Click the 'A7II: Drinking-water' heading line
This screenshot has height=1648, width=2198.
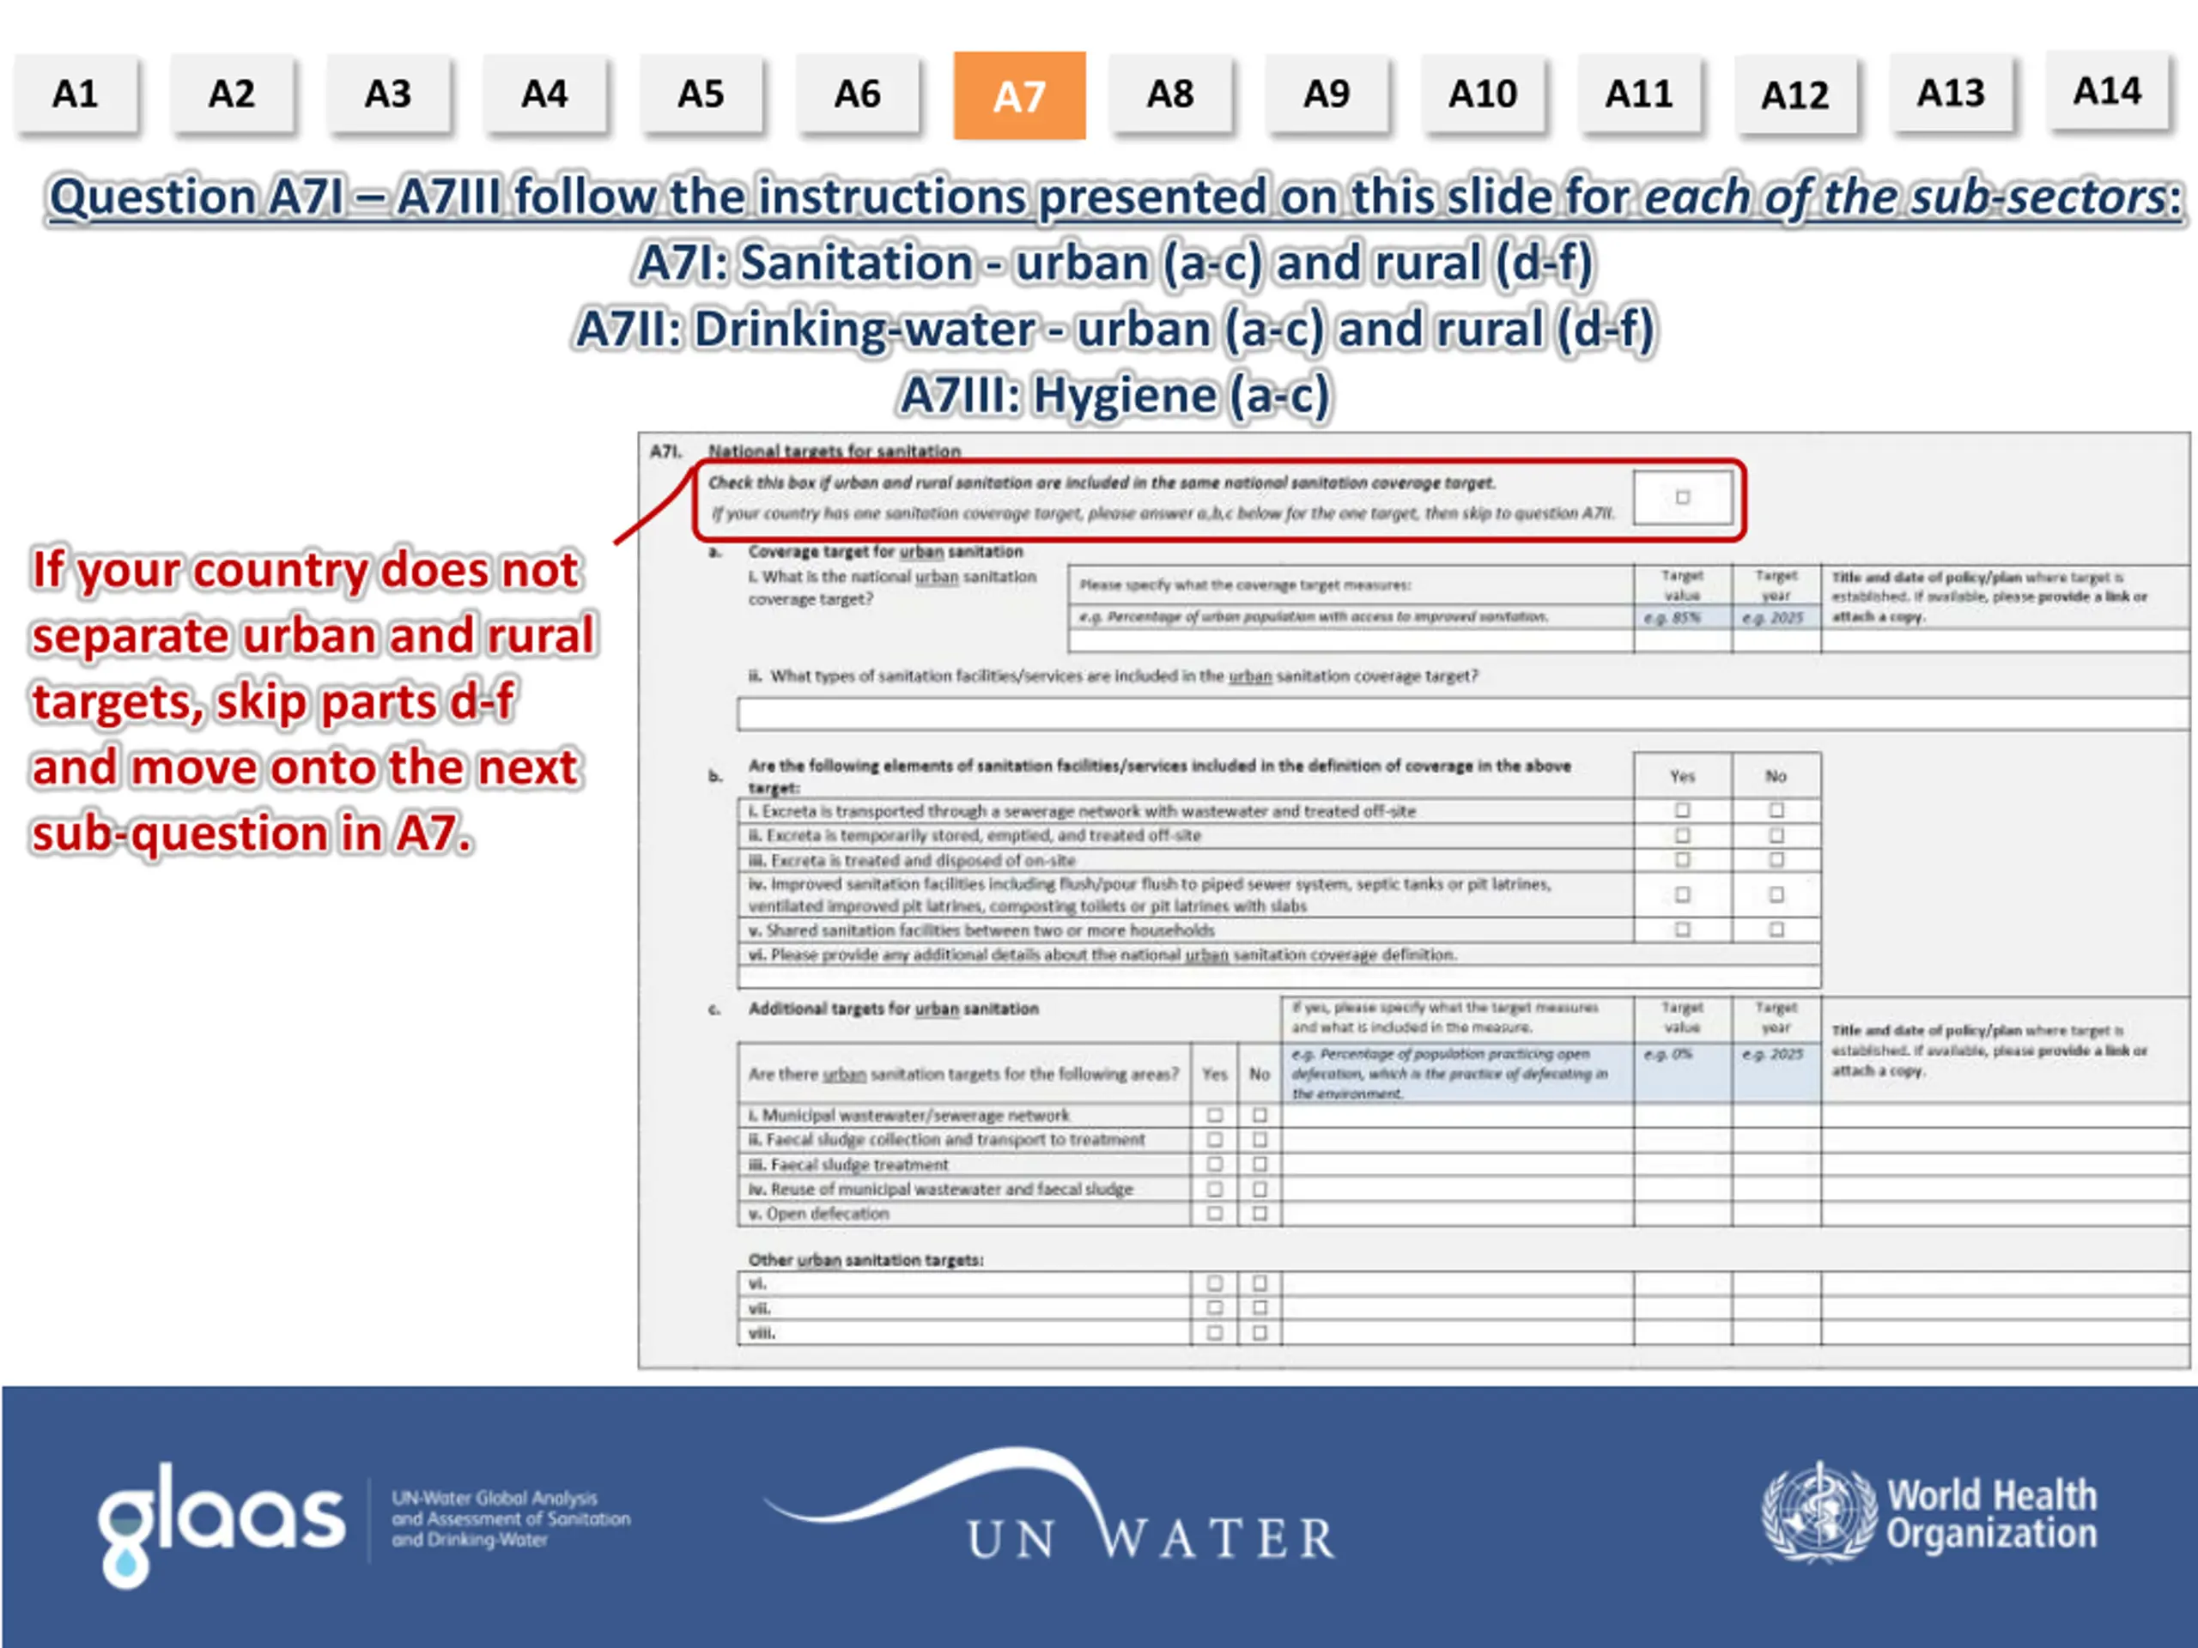pos(1115,330)
